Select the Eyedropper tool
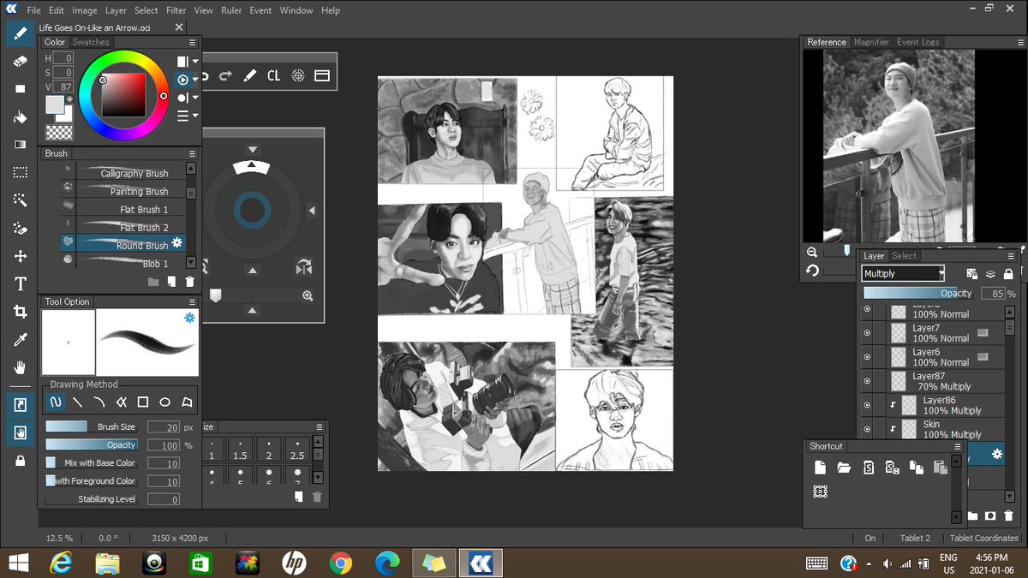The image size is (1028, 578). coord(20,340)
